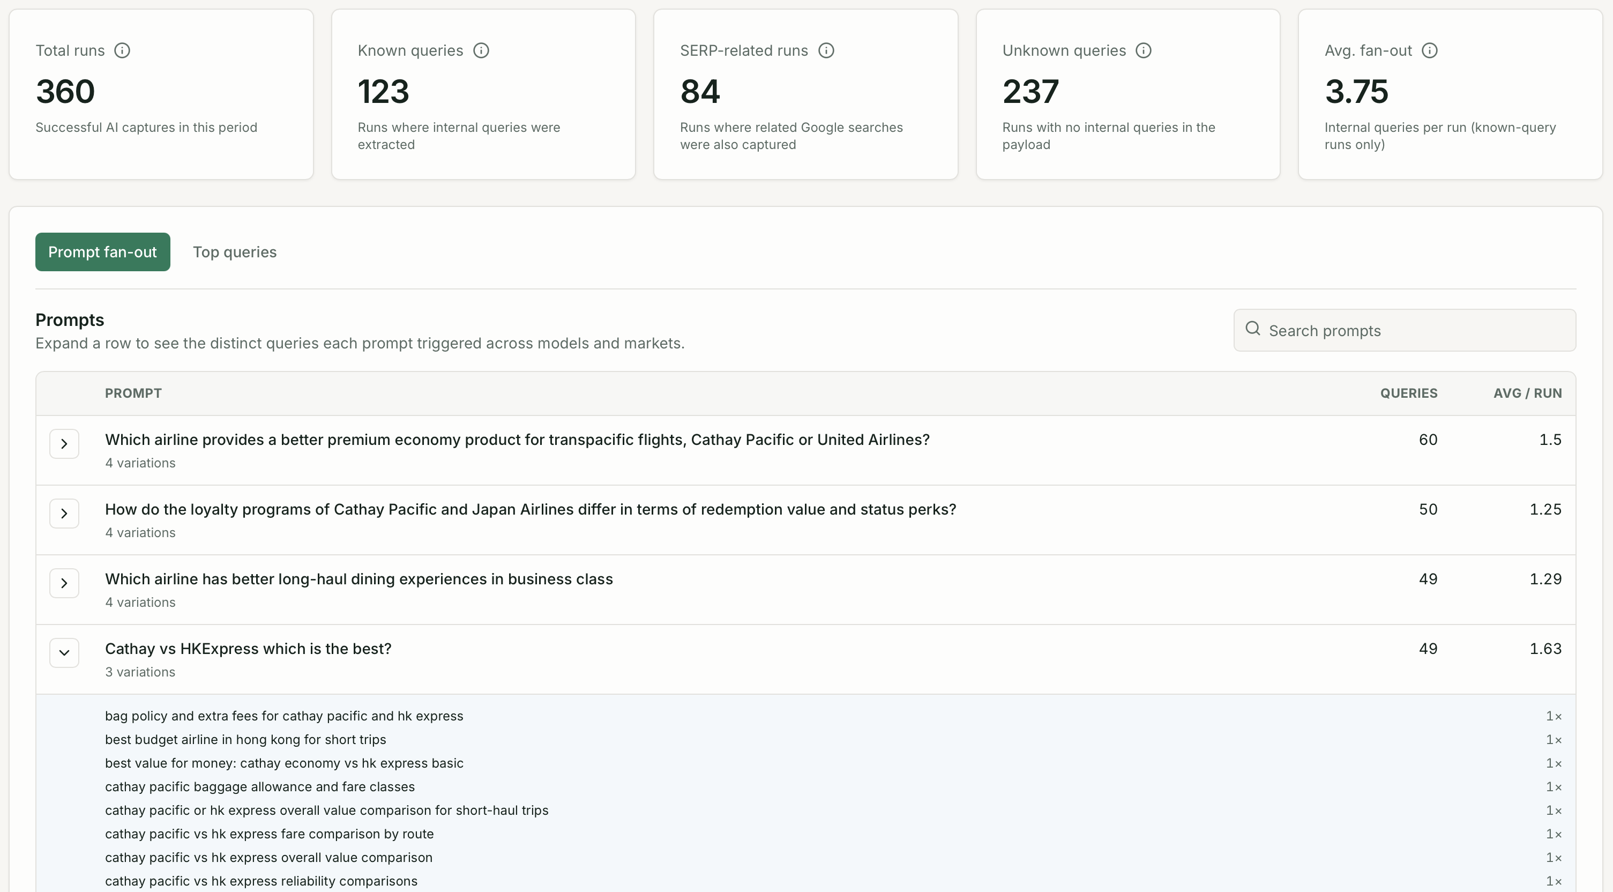Click query 'cathay pacific vs hk express fare comparison by route'
The image size is (1613, 892).
[x=269, y=834]
